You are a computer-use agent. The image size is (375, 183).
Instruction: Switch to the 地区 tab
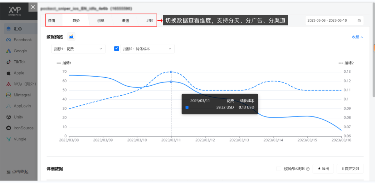coord(150,20)
